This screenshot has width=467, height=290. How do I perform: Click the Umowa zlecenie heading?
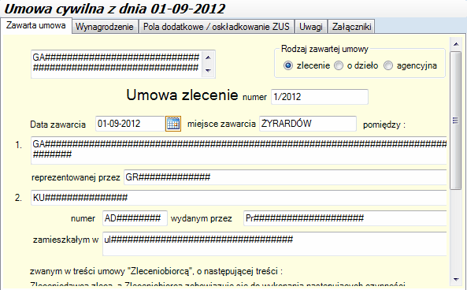182,95
